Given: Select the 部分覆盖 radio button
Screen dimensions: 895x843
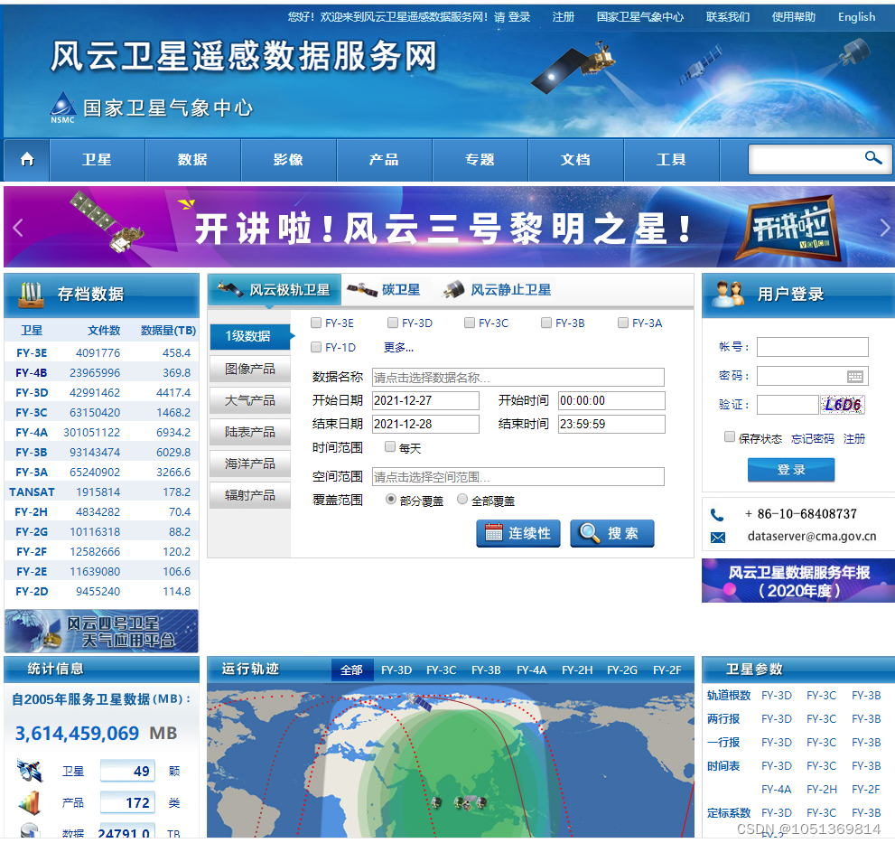Looking at the screenshot, I should [391, 499].
